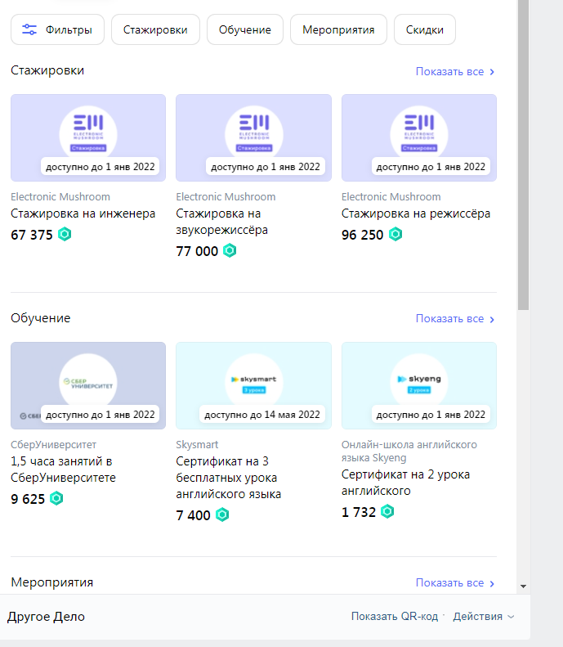
Task: Open Стажировка на режиссёра card image
Action: [419, 137]
